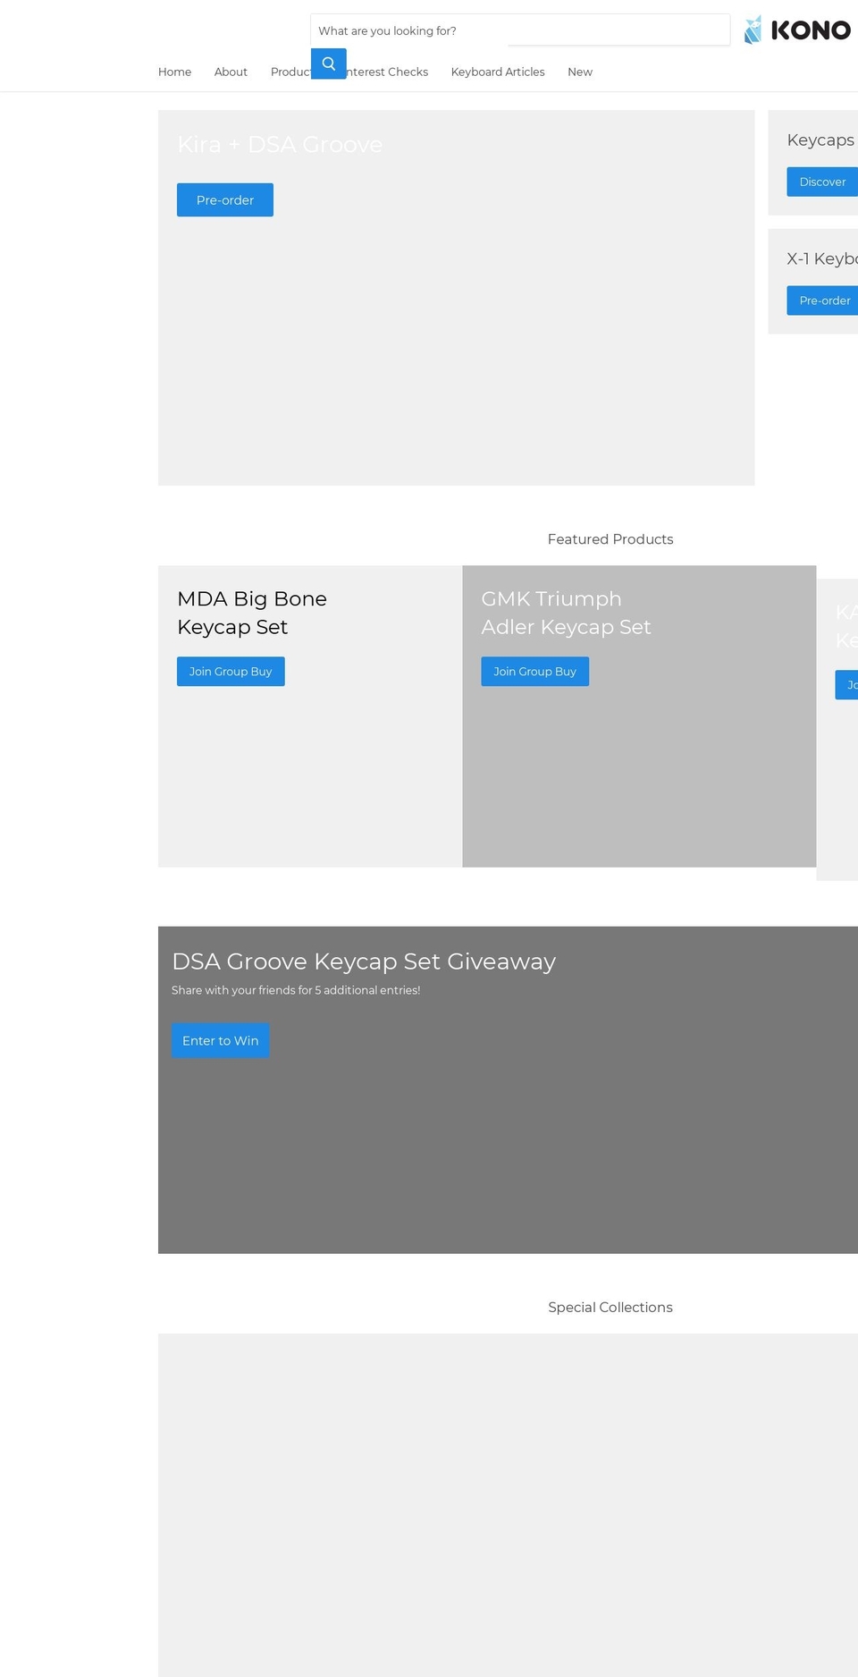Click the KONO logo
The image size is (858, 1677).
coord(797,30)
